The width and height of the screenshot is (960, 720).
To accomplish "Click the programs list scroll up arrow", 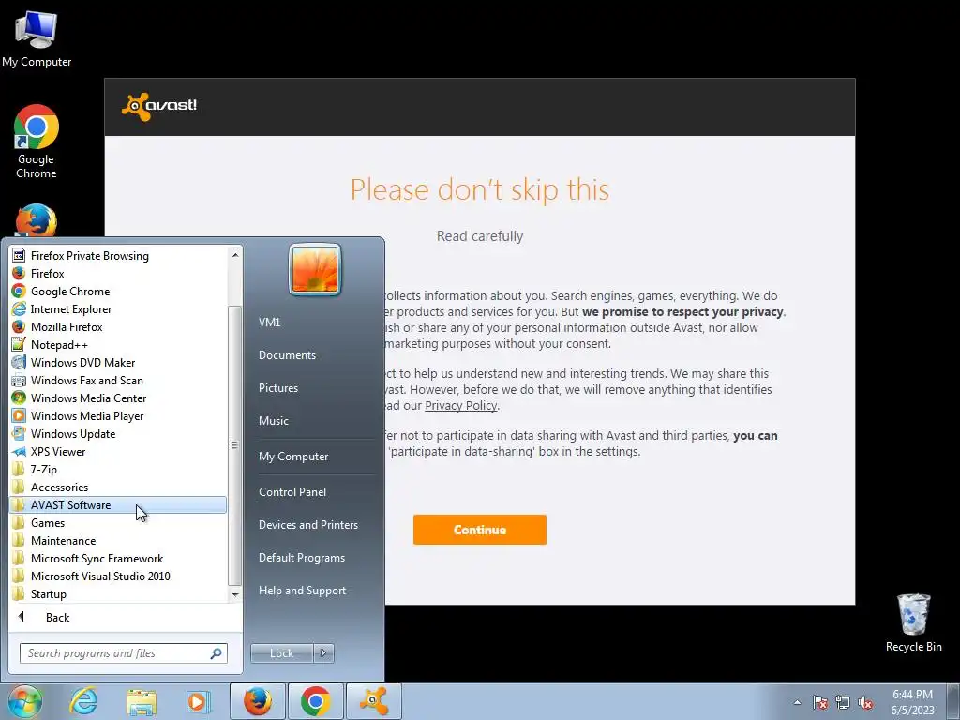I will 235,254.
